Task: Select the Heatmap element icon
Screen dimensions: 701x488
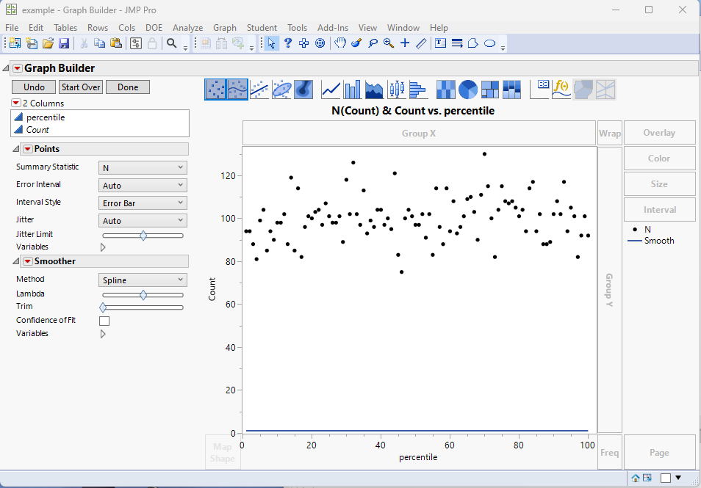Action: (445, 90)
